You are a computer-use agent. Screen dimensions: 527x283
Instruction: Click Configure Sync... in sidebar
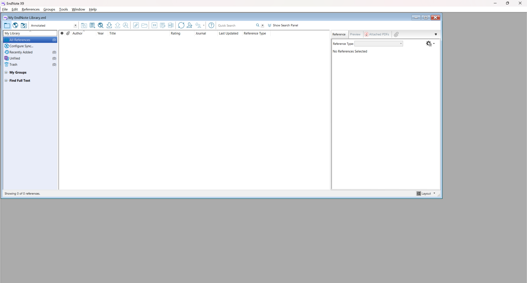[30, 46]
